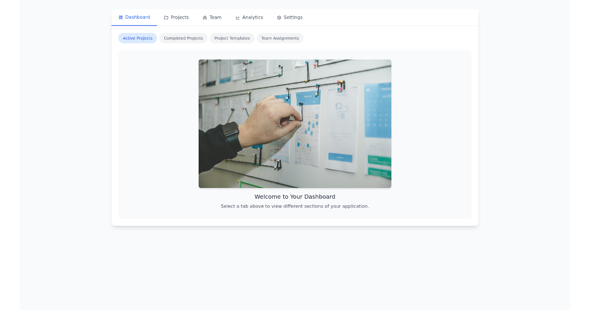The image size is (590, 310).
Task: Select the Completed Projects filter chip
Action: (183, 38)
